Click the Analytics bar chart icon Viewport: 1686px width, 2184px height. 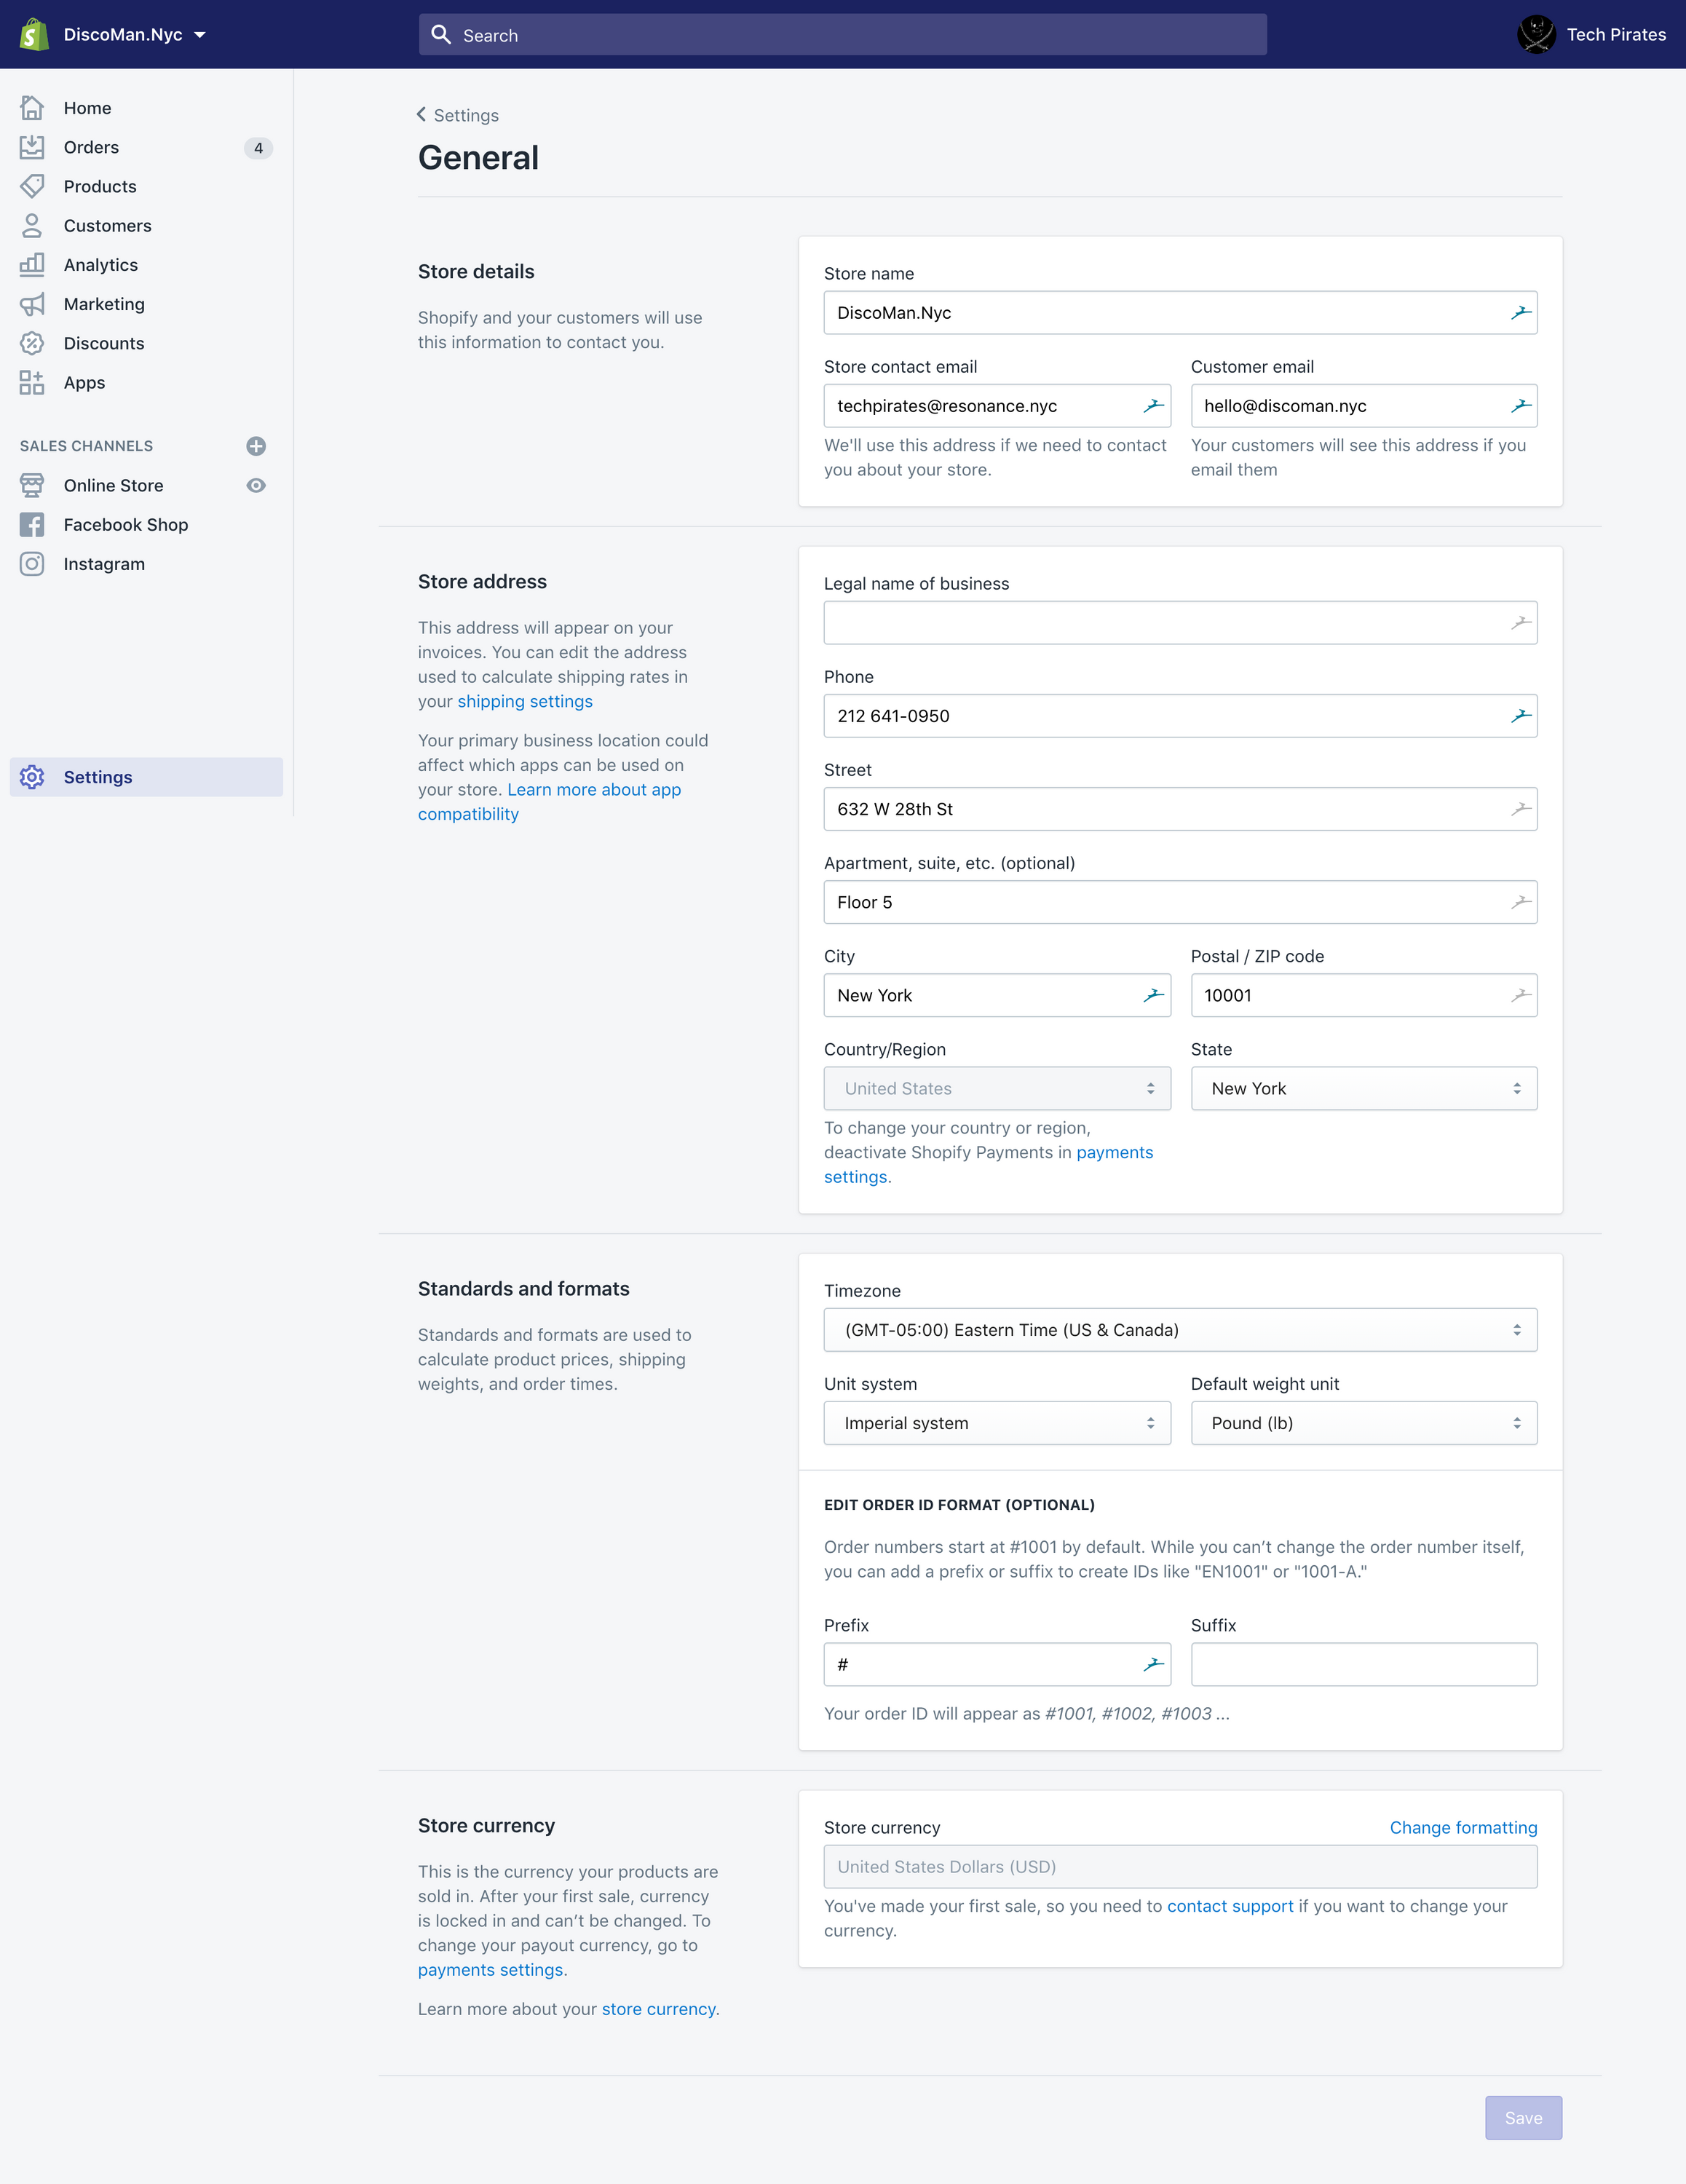pos(32,265)
